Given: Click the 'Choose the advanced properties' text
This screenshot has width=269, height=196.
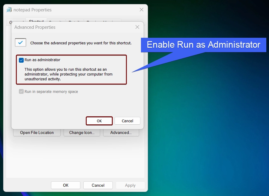Looking at the screenshot, I should point(81,43).
